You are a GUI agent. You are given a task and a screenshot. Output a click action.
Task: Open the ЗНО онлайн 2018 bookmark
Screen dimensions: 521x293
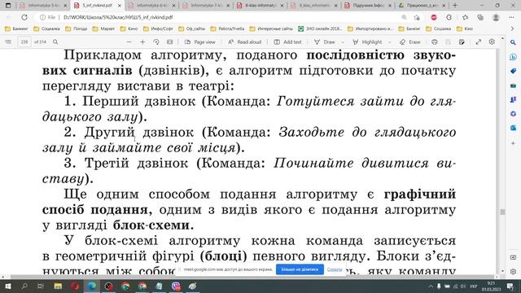click(320, 29)
